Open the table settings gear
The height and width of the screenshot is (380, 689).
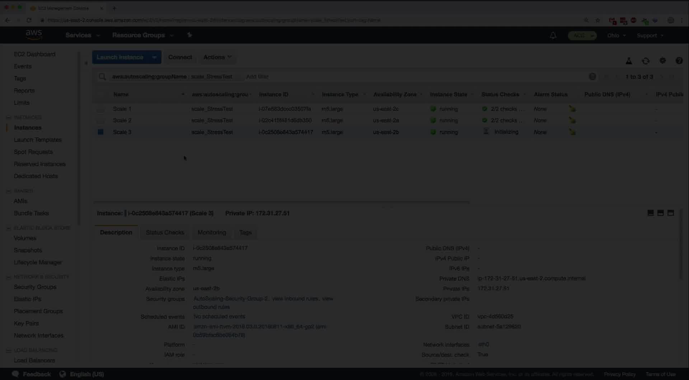coord(662,61)
